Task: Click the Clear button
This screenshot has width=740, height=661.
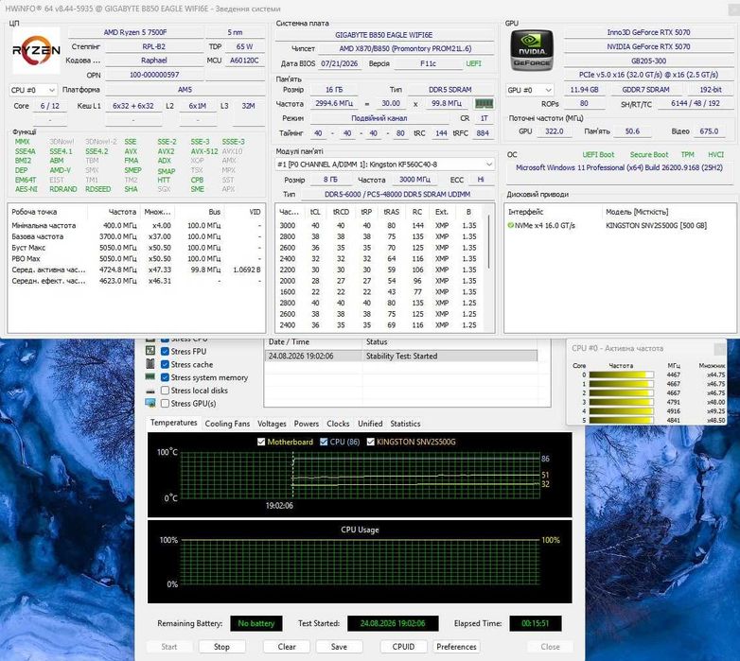Action: 287,647
